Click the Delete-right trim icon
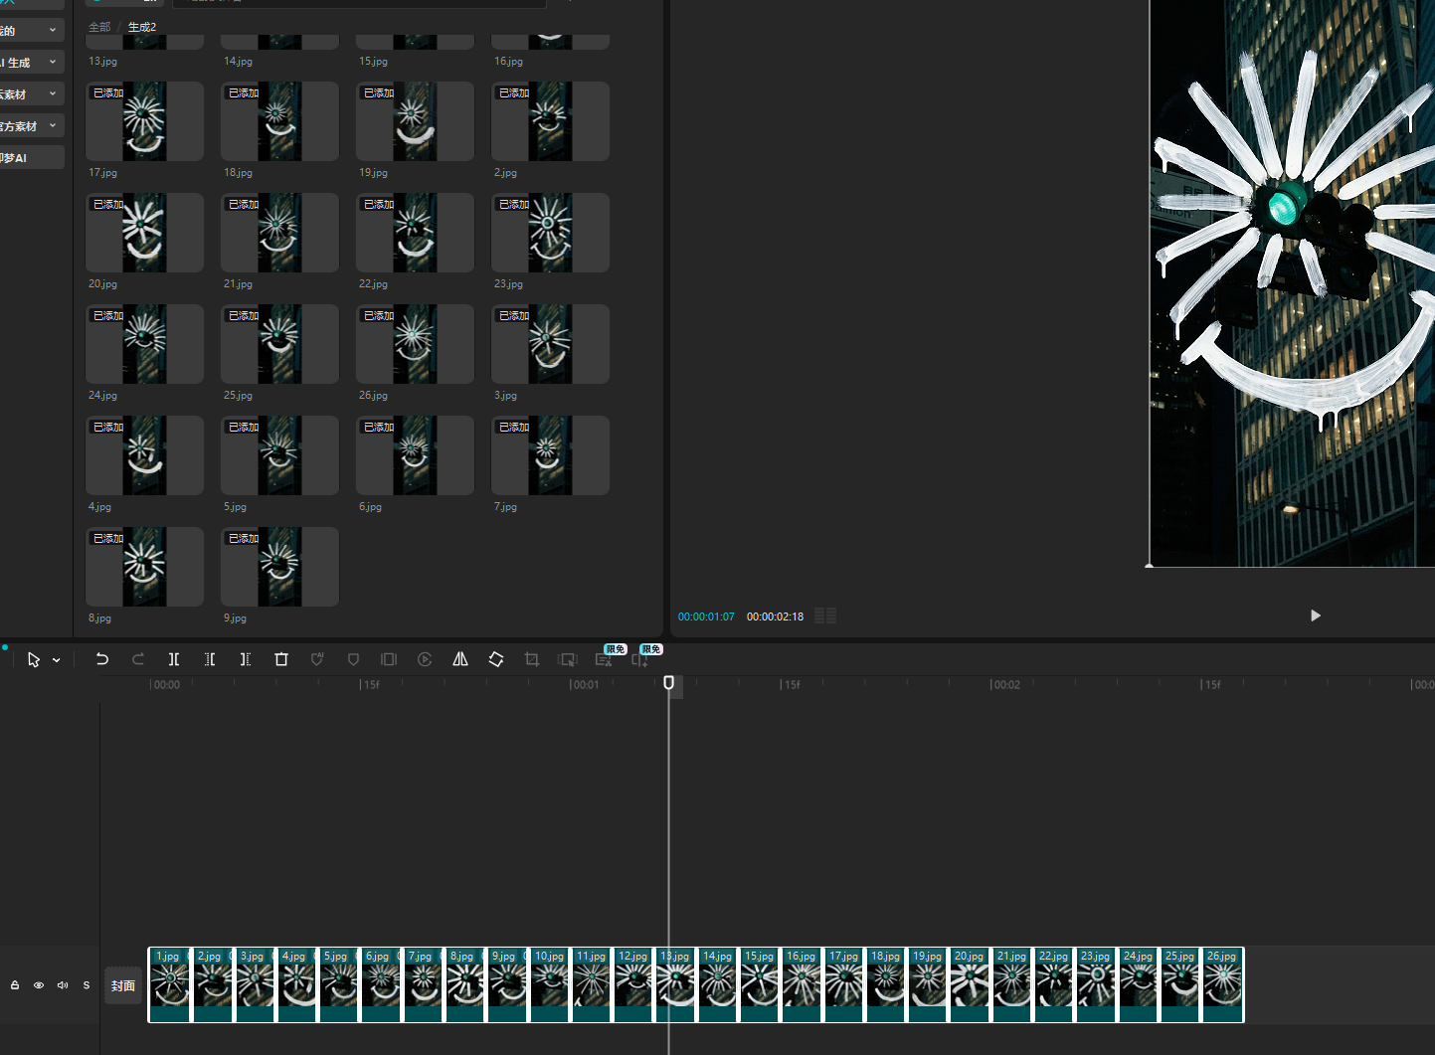This screenshot has height=1055, width=1435. coord(246,659)
